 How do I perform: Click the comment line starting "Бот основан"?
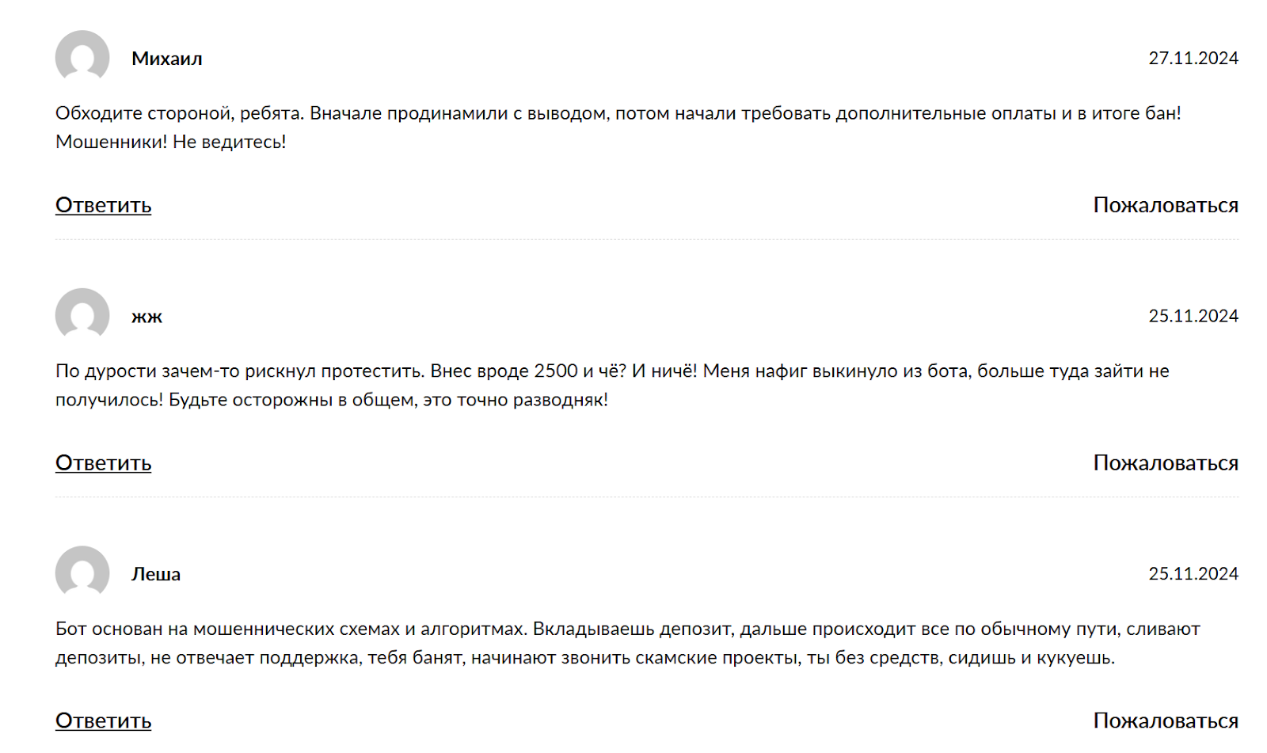click(x=627, y=629)
